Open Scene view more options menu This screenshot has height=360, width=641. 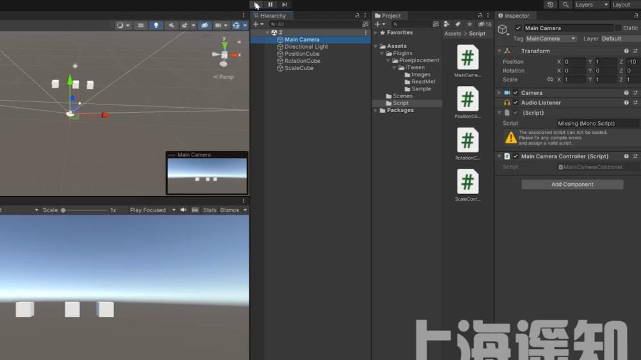pos(243,15)
